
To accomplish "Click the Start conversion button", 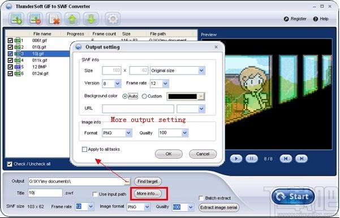I will coord(293,197).
